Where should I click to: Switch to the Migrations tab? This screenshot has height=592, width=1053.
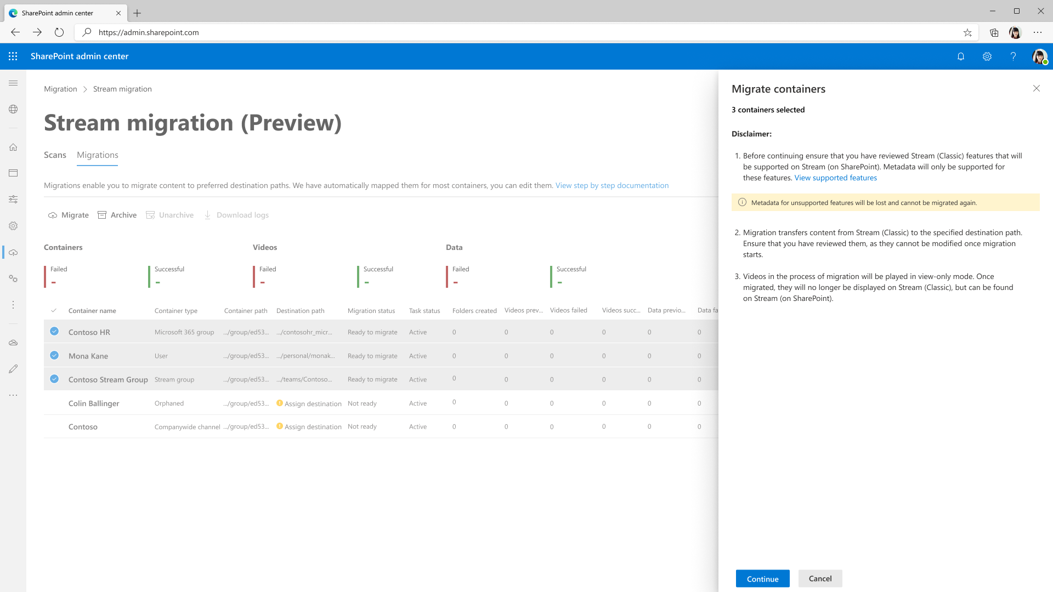(98, 155)
